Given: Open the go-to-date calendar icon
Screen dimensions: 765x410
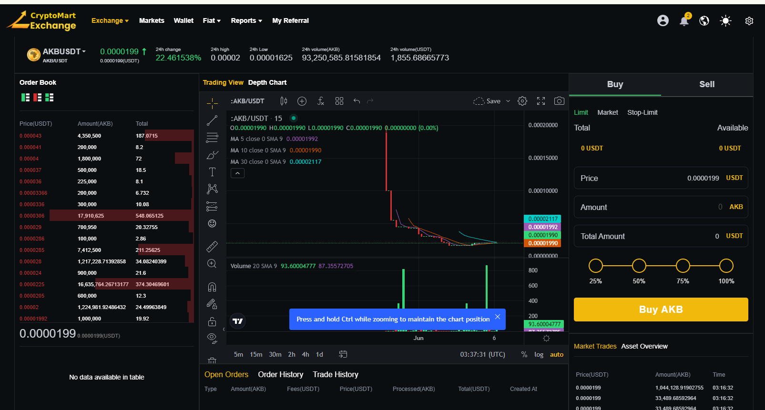Looking at the screenshot, I should pos(343,354).
